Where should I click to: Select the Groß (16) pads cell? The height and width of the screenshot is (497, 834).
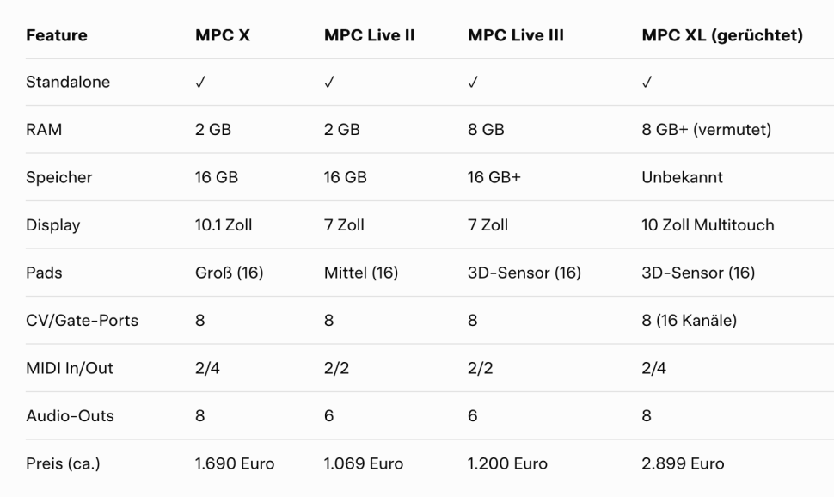229,273
